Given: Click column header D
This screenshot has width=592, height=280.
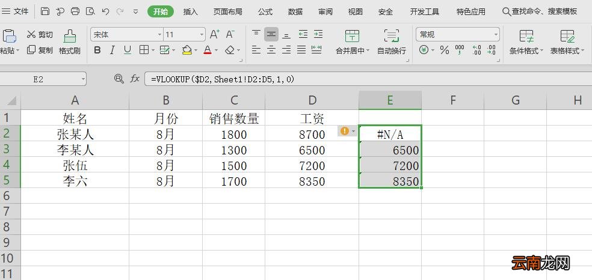Looking at the screenshot, I should tap(312, 100).
